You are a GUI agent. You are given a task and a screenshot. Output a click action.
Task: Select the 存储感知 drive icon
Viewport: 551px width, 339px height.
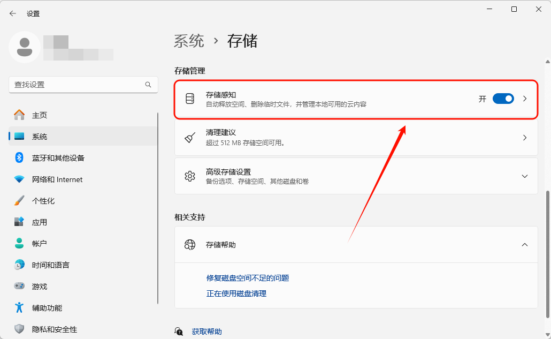tap(190, 99)
